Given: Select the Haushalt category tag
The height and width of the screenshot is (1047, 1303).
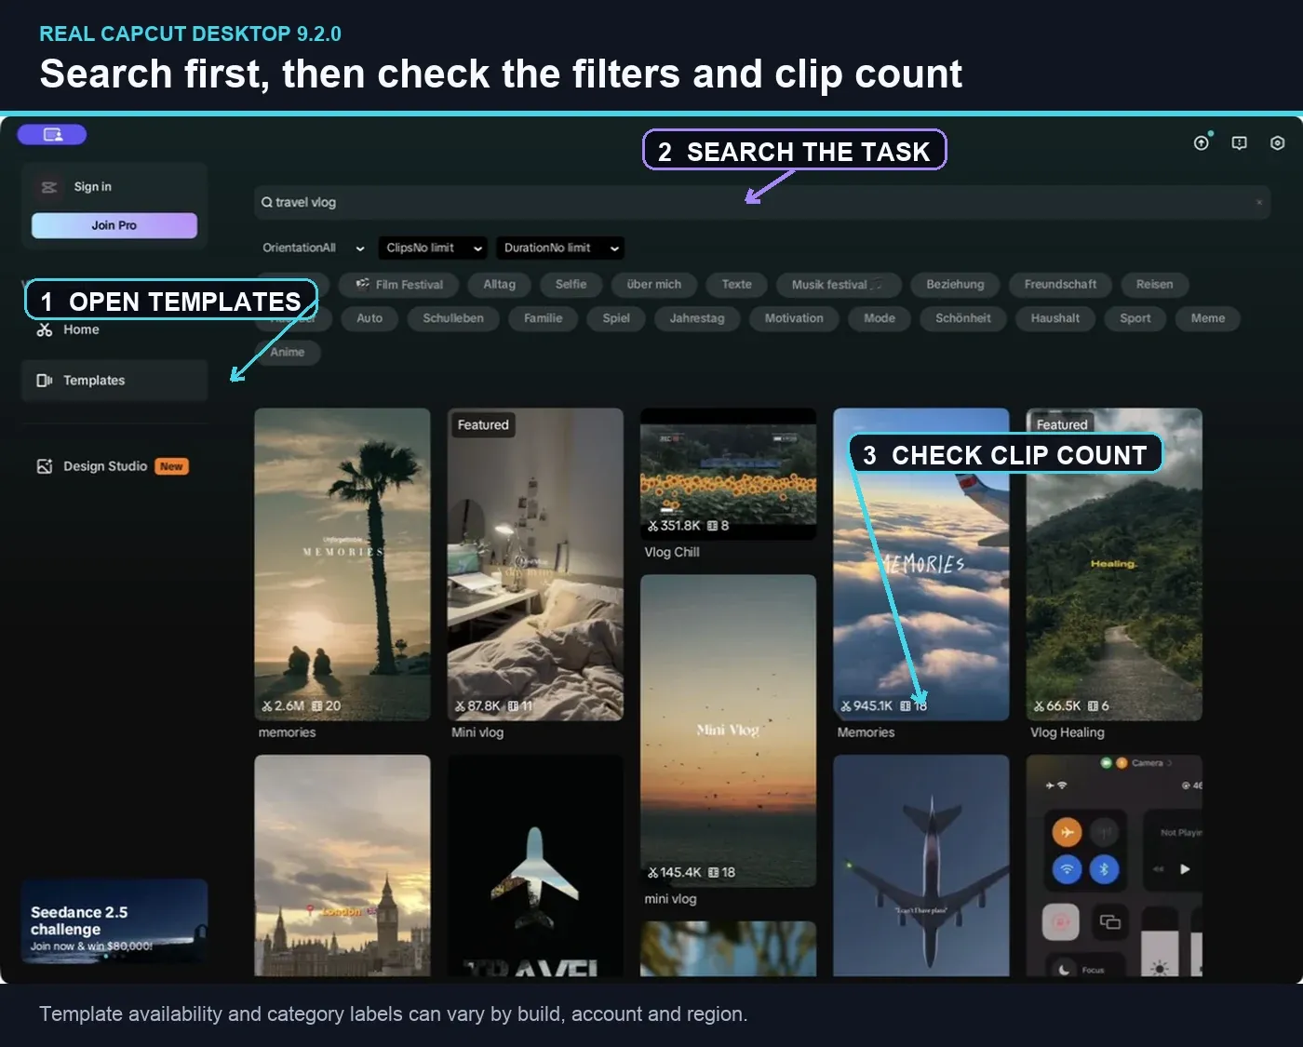Looking at the screenshot, I should (1055, 318).
